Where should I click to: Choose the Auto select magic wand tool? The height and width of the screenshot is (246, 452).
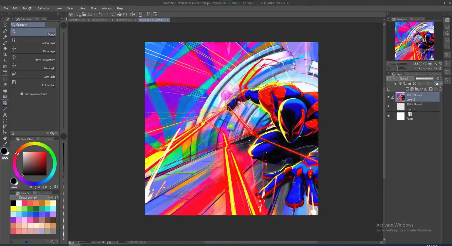tap(5, 85)
